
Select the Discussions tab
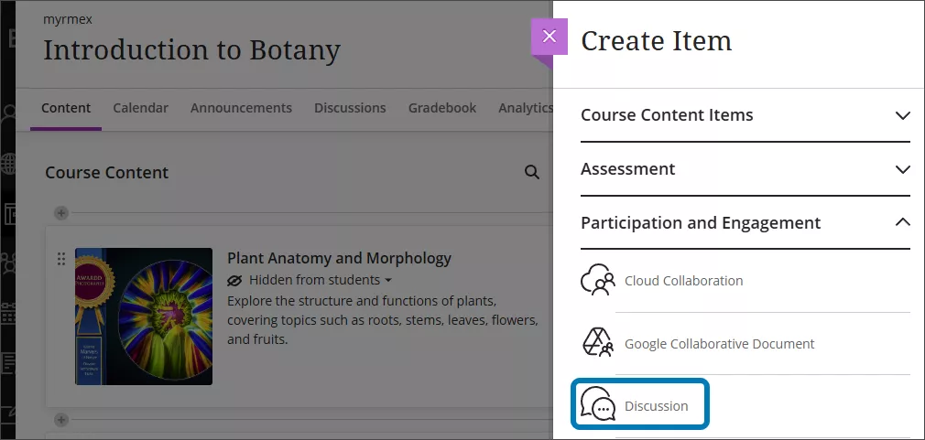pos(350,108)
